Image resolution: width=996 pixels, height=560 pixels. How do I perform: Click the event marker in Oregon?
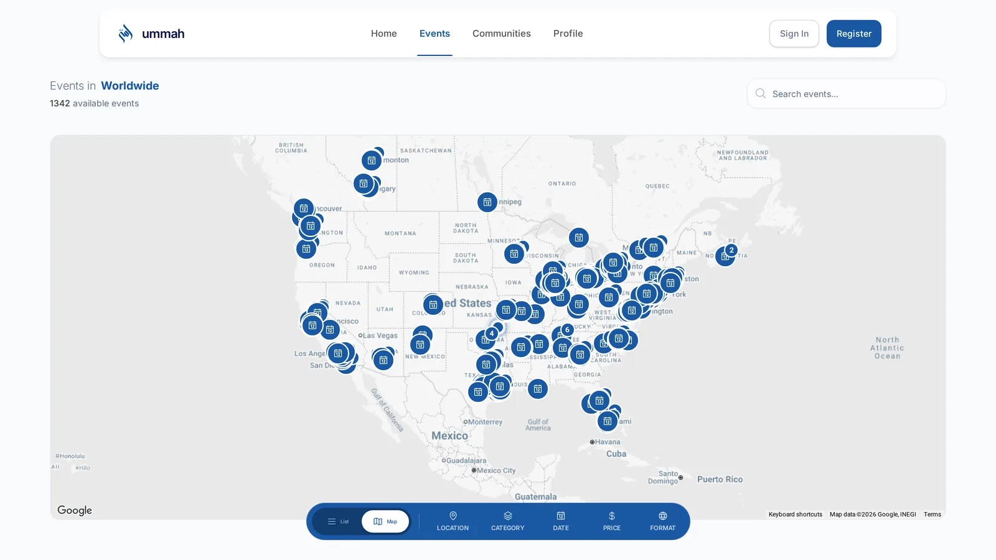[x=306, y=249]
